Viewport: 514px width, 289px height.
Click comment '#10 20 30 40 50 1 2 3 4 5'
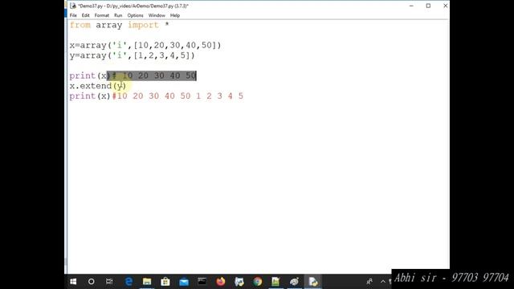[x=177, y=96]
